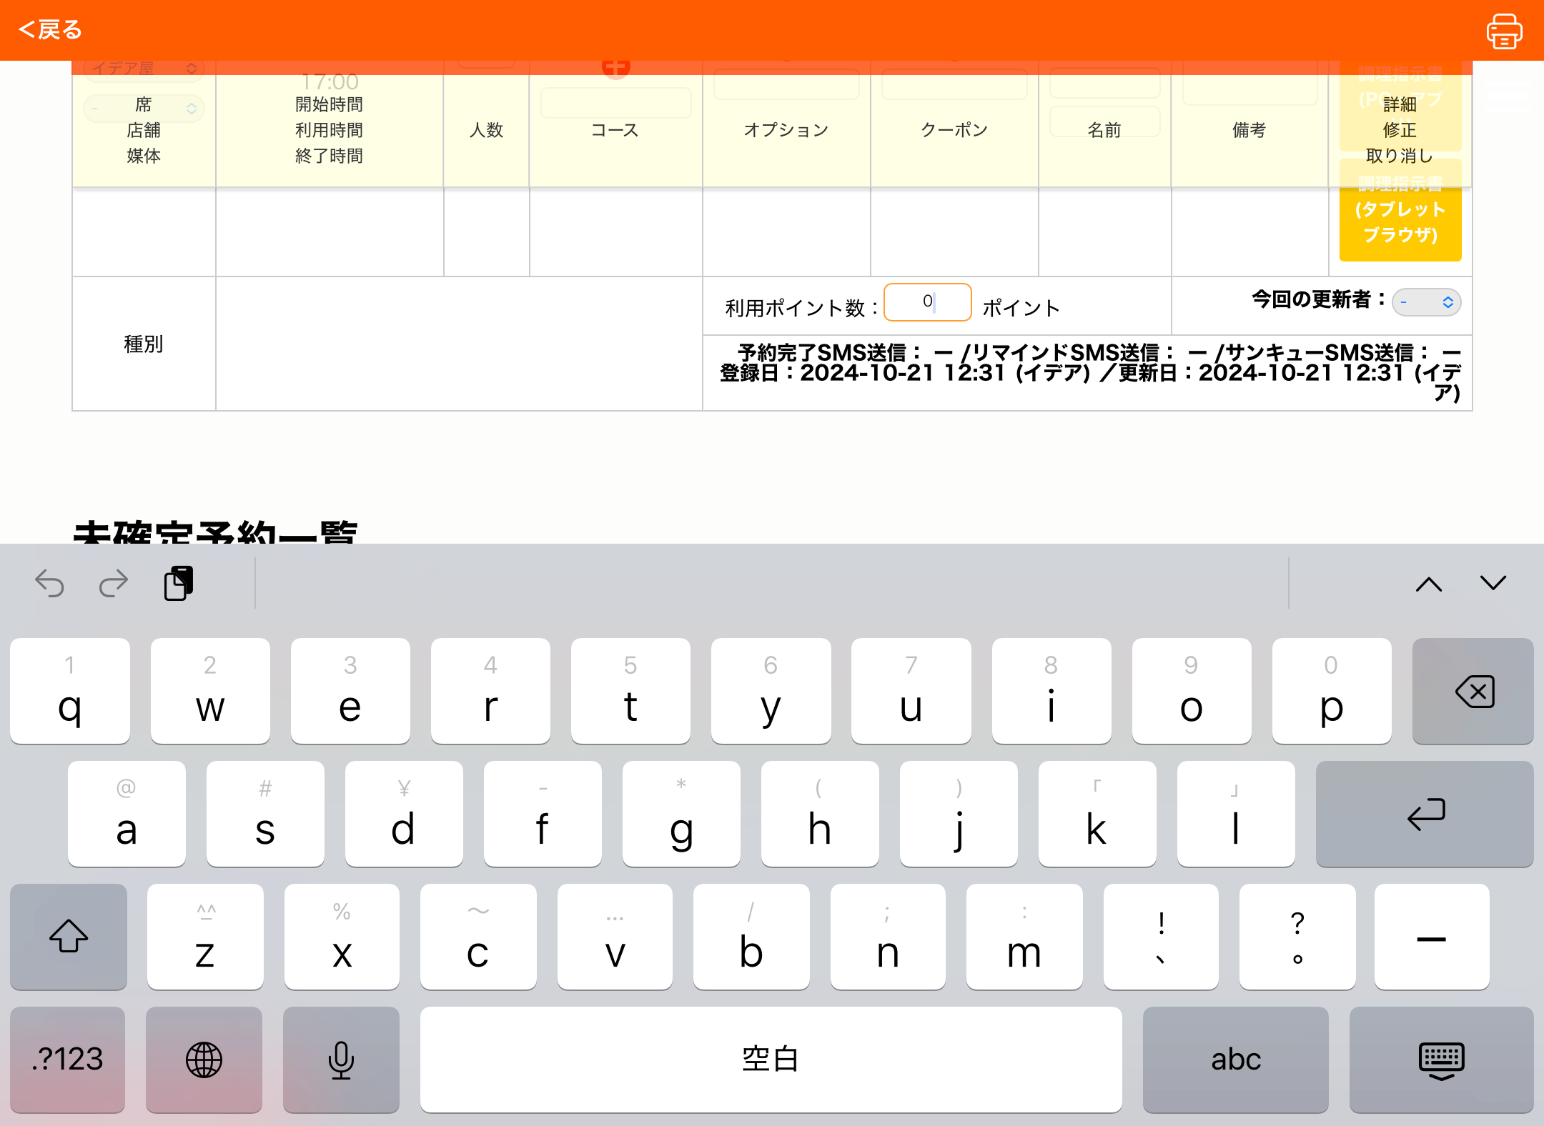Tap the y key
Image resolution: width=1544 pixels, height=1126 pixels.
[x=771, y=691]
